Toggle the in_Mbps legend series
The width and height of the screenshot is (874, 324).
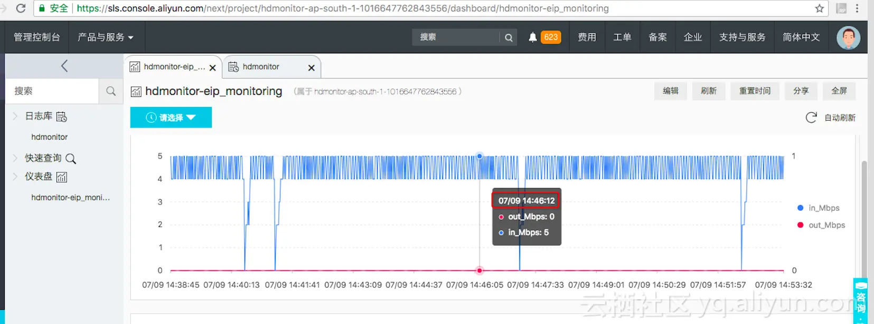click(819, 208)
